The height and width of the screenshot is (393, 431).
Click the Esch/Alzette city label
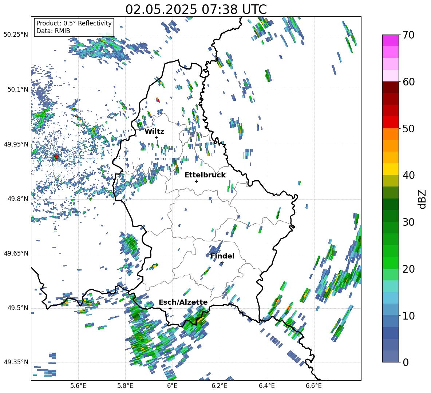tap(183, 302)
